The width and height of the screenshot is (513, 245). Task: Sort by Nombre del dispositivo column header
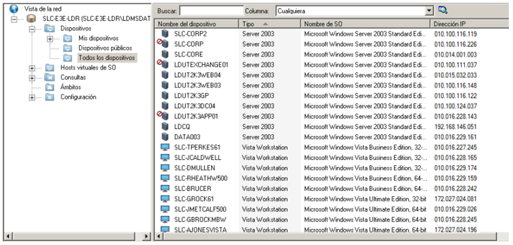click(196, 24)
